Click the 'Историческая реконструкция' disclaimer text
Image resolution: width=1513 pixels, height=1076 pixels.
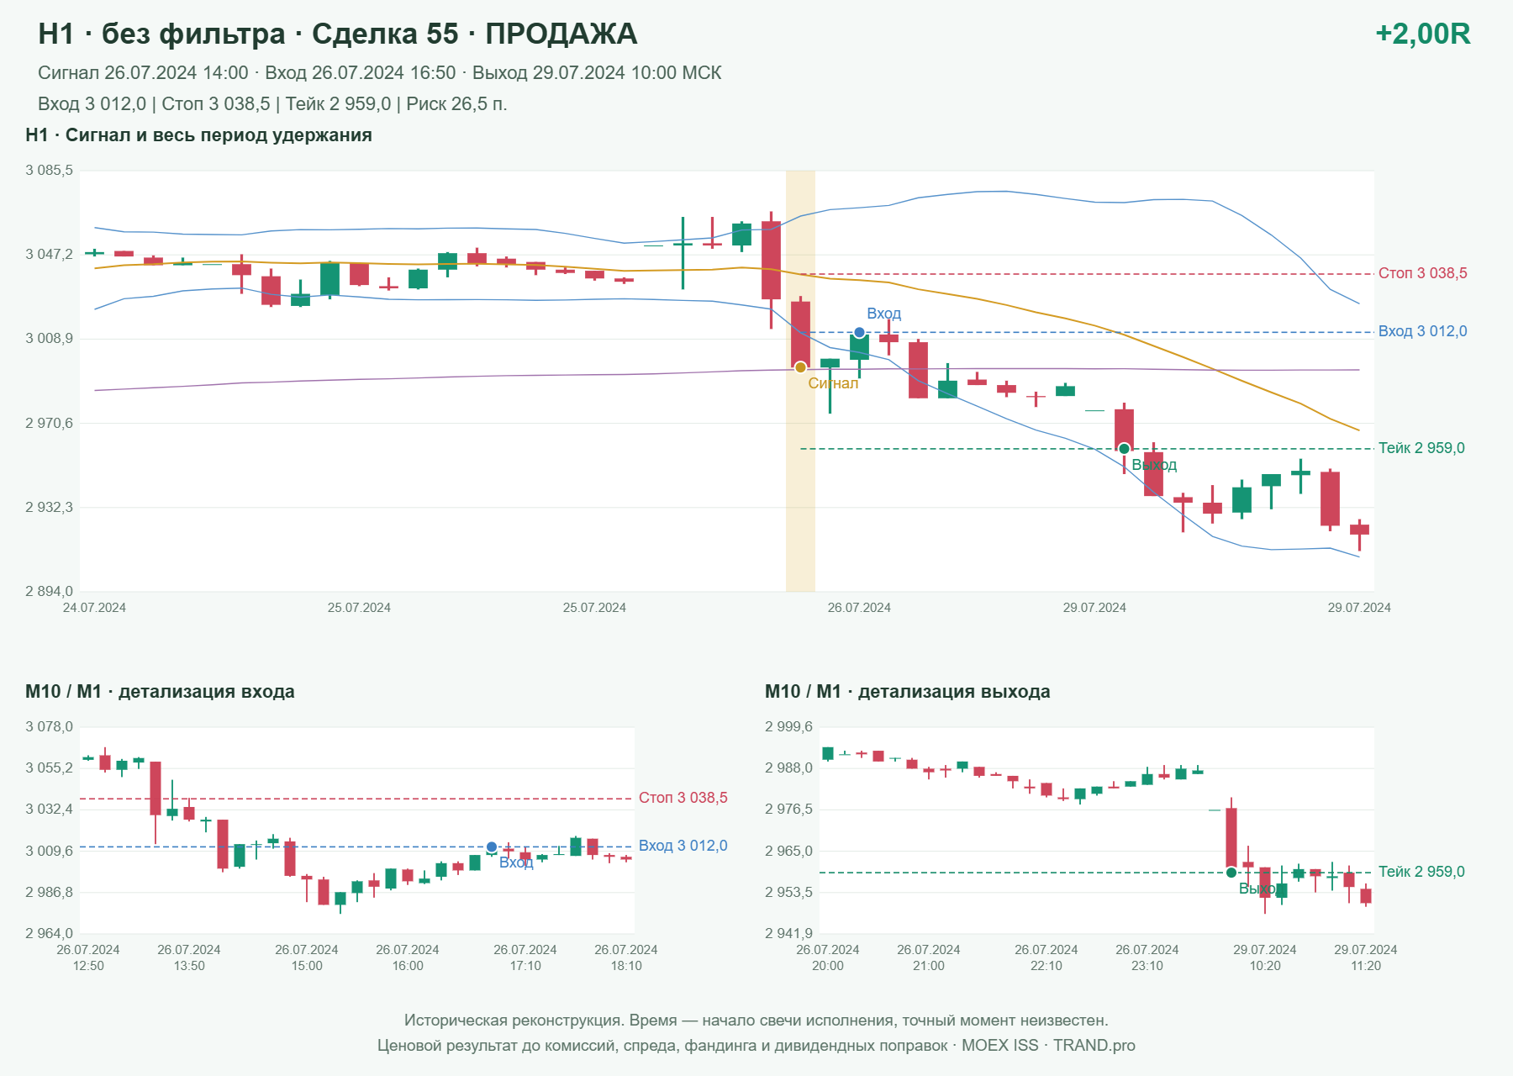(x=756, y=1021)
